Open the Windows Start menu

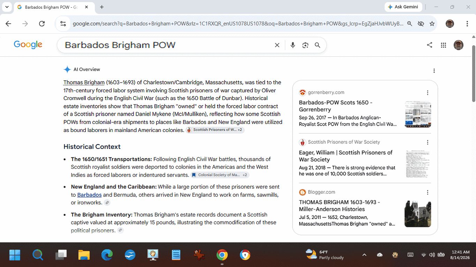coord(15,255)
